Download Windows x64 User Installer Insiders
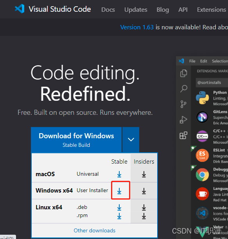228x239 pixels. point(144,191)
